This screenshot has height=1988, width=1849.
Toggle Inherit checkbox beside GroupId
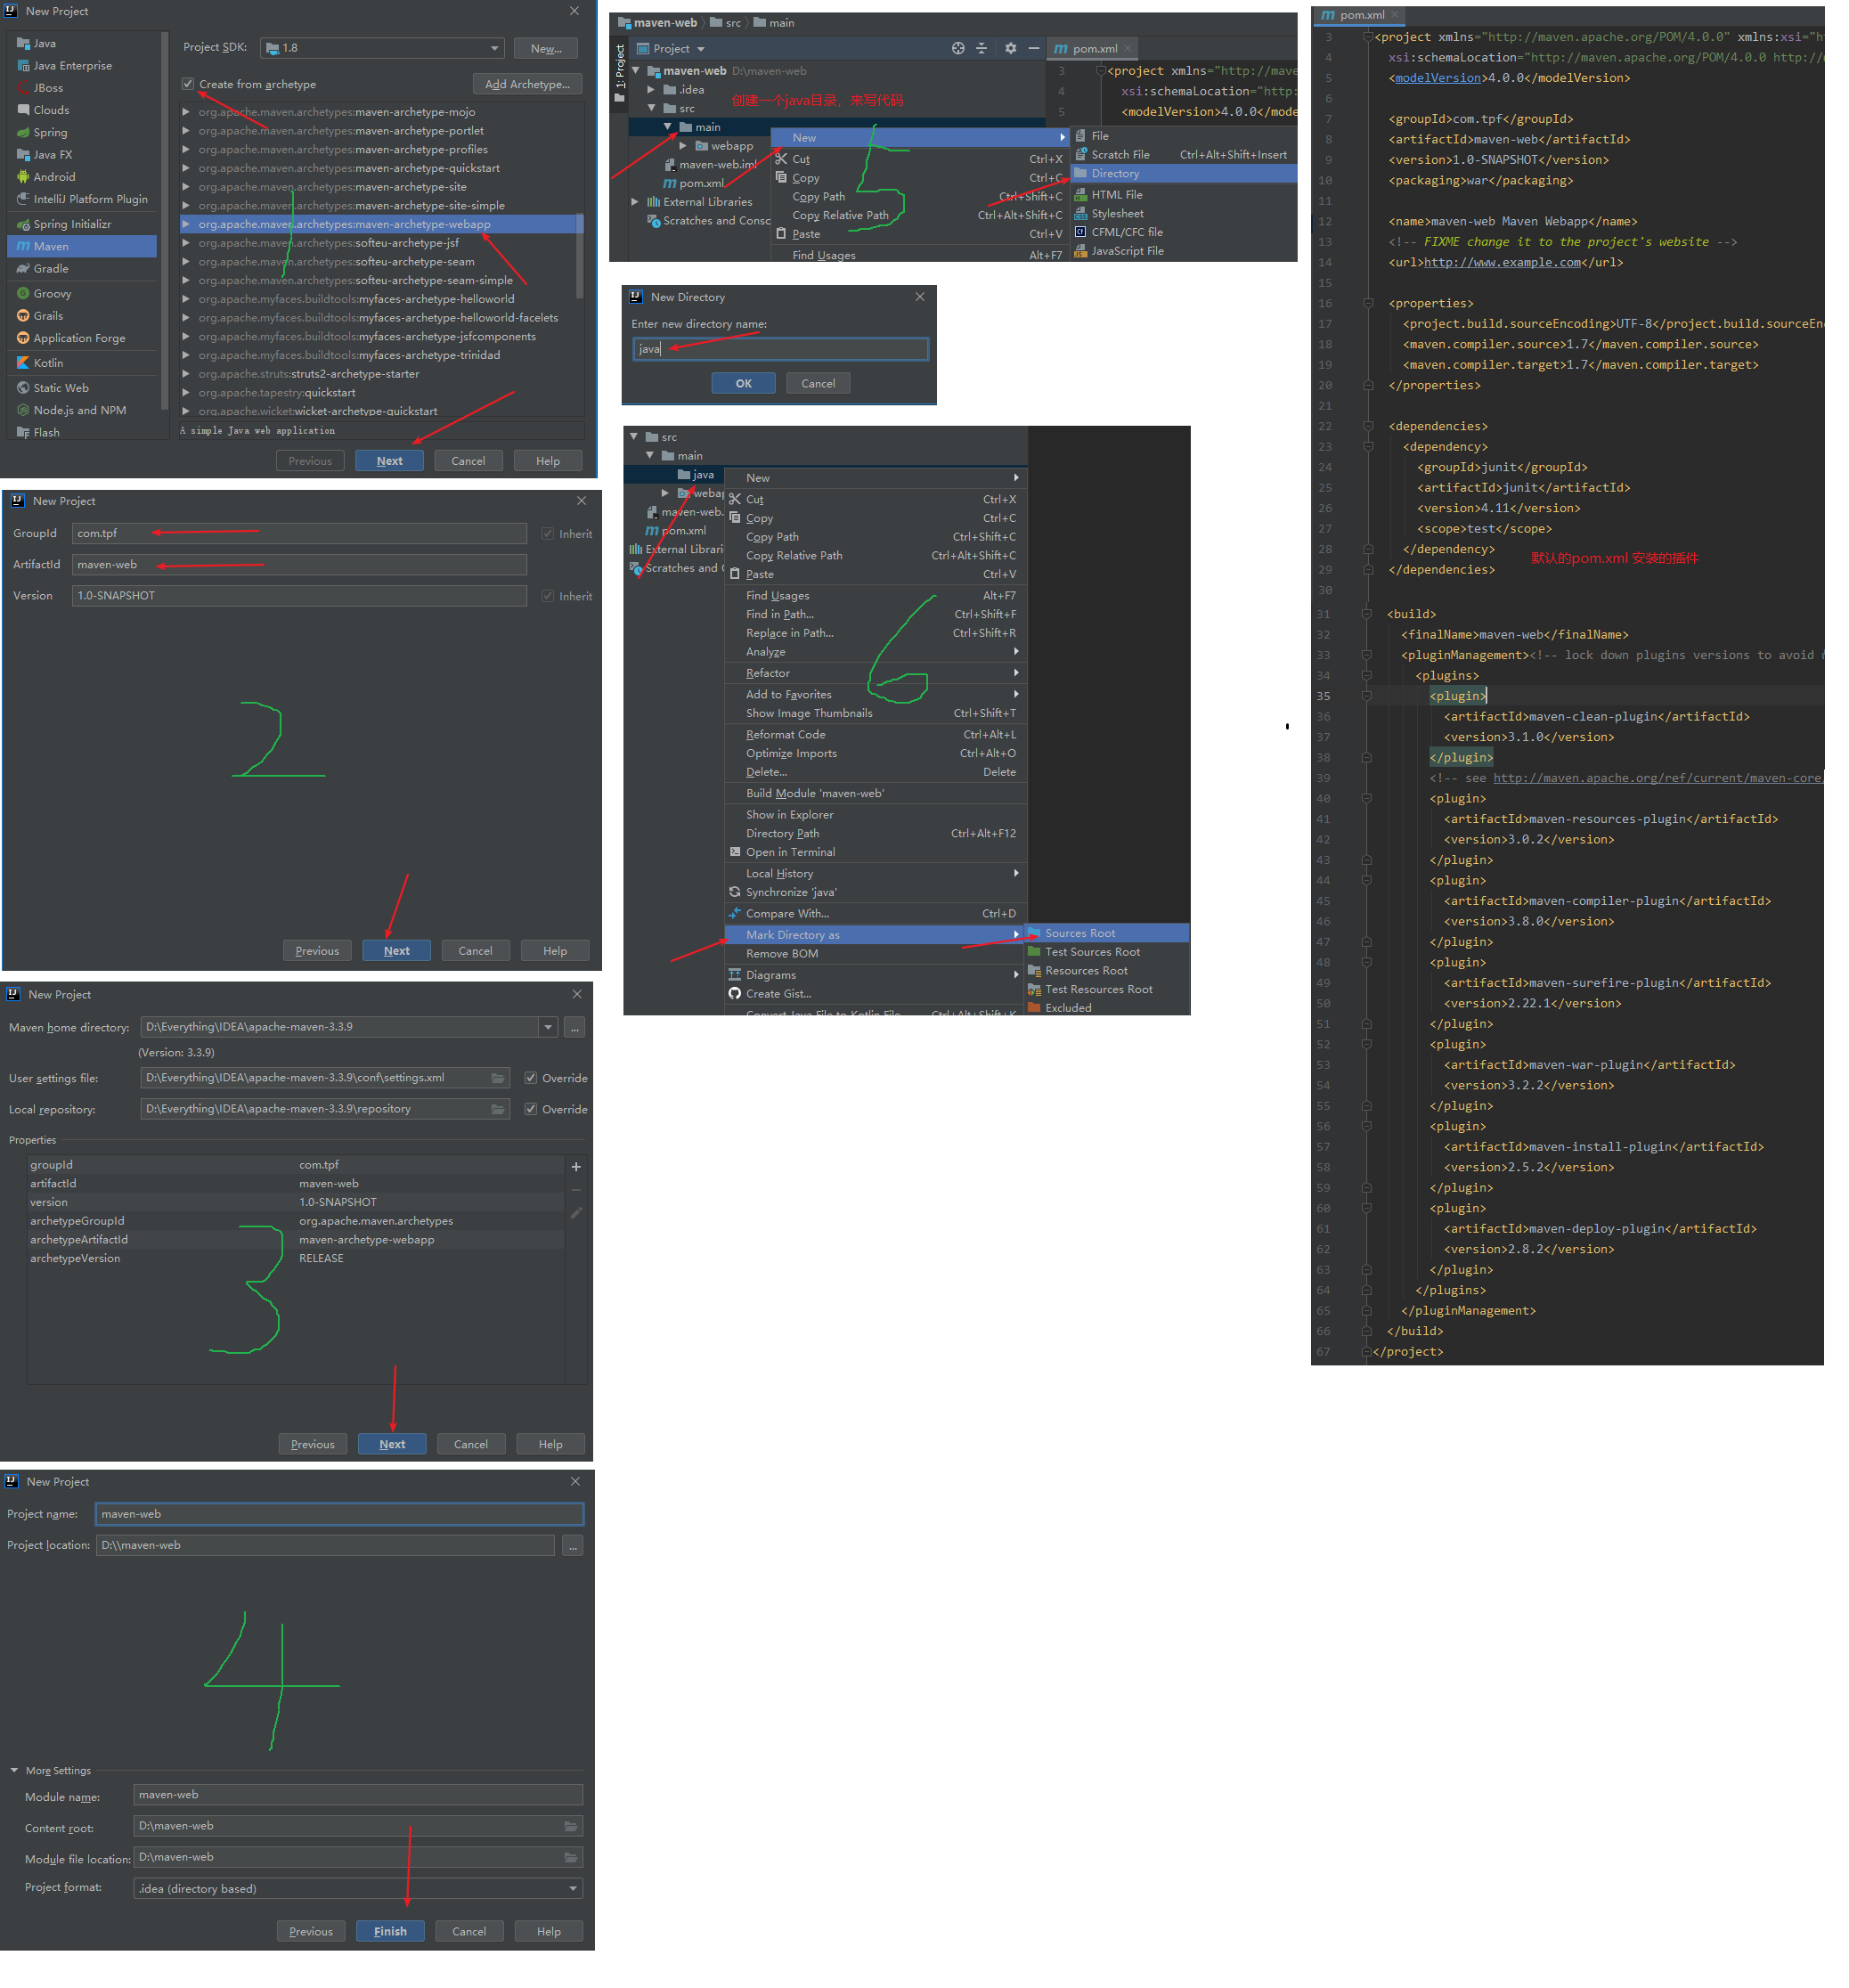pyautogui.click(x=548, y=534)
